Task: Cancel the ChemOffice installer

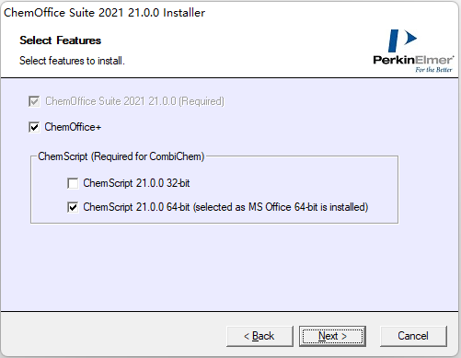Action: click(413, 336)
